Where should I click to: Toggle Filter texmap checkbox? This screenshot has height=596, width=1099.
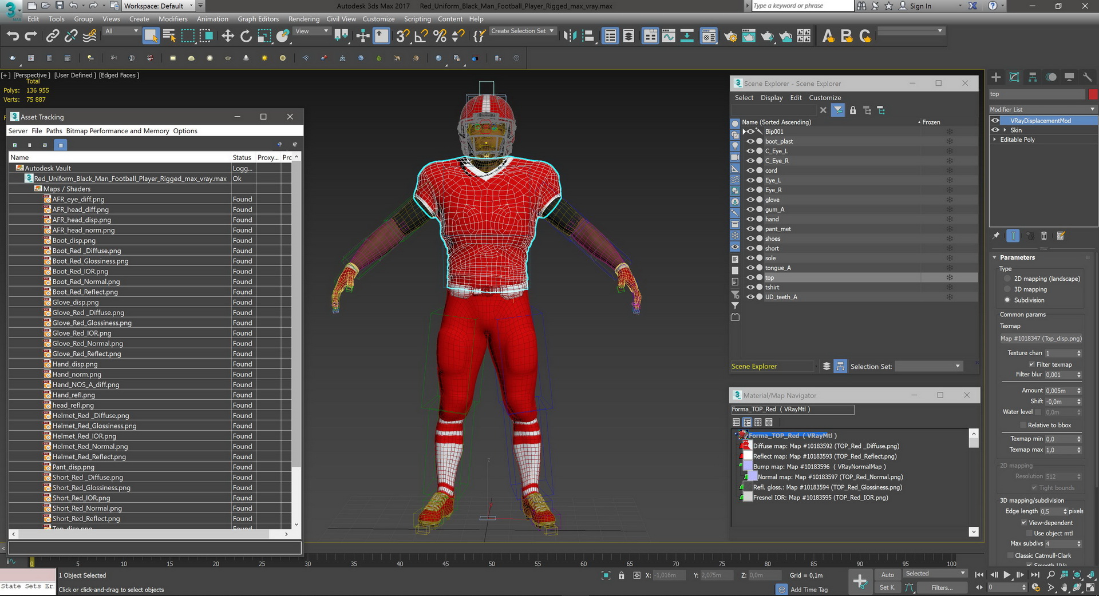point(1032,364)
